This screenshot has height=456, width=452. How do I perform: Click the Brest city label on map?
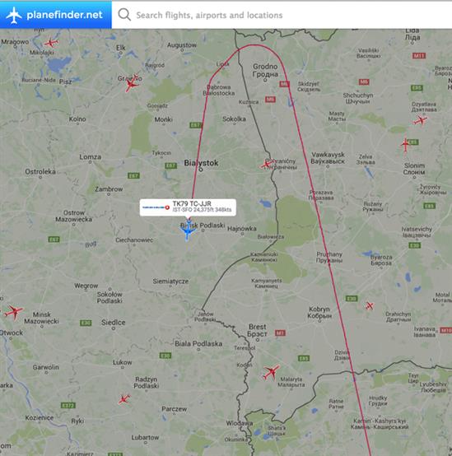[257, 330]
